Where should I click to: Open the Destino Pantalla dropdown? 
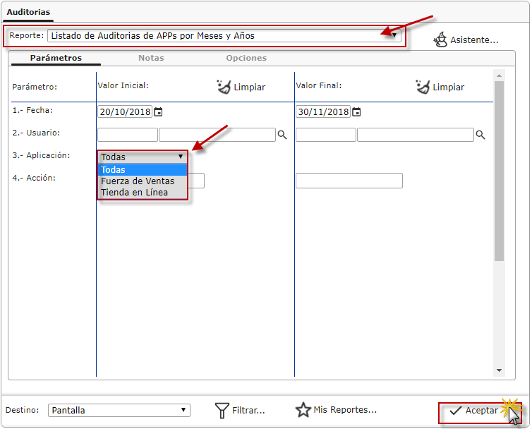pos(183,410)
